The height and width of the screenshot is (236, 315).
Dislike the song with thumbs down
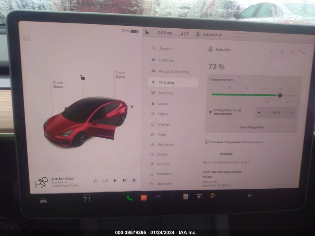coord(105,181)
